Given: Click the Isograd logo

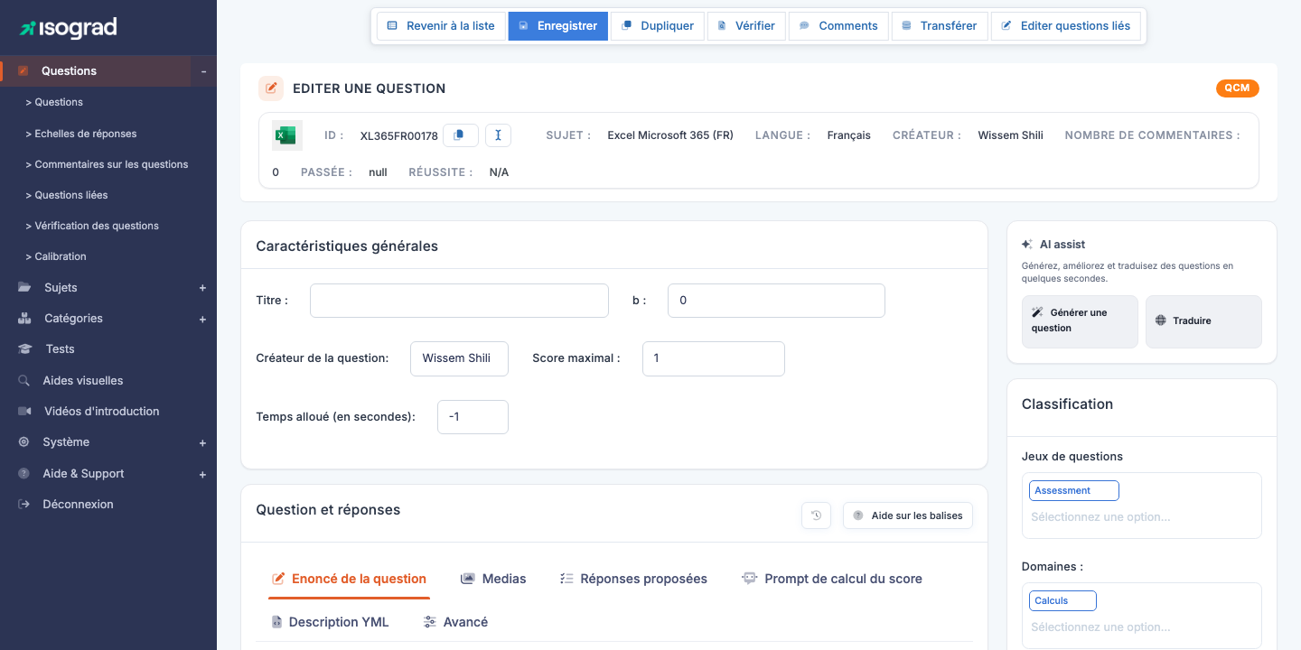Looking at the screenshot, I should coord(68,28).
